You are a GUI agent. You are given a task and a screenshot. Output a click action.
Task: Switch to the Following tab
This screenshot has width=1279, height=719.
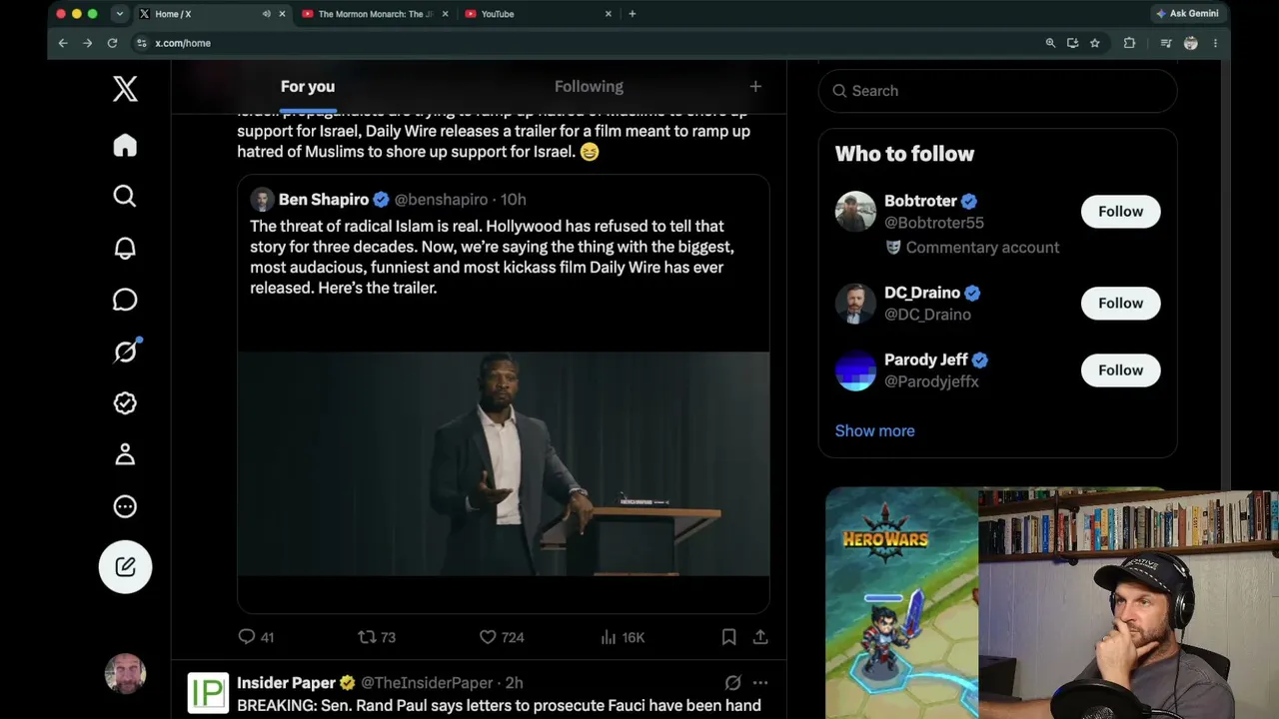589,87
